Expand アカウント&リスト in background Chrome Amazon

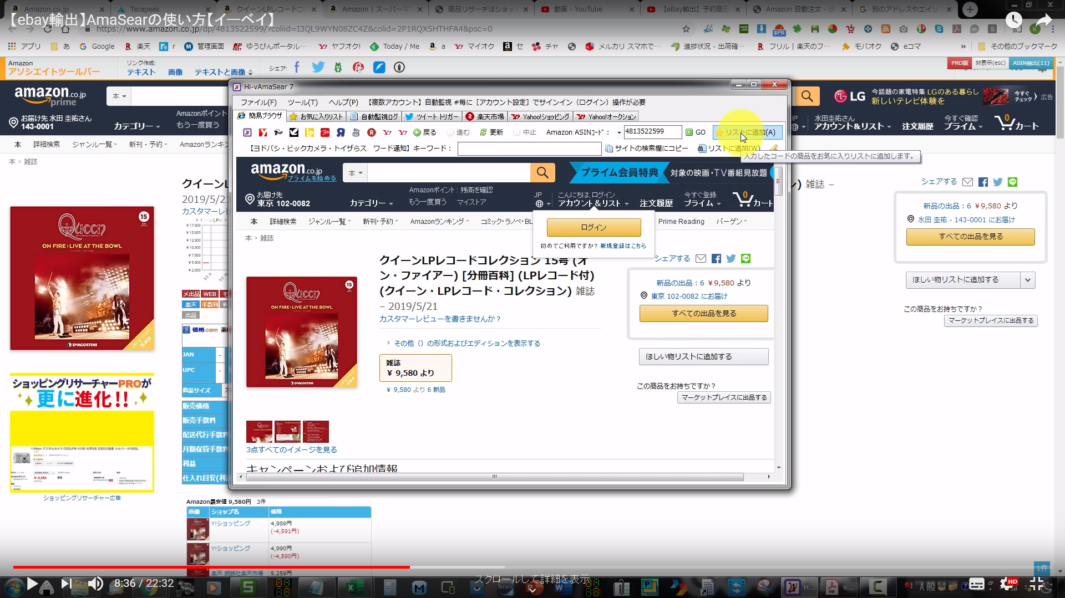(x=852, y=126)
